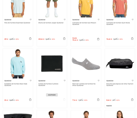Open the light blue sweatshirt image
Screen dimensions: 137x118
click(x=18, y=64)
